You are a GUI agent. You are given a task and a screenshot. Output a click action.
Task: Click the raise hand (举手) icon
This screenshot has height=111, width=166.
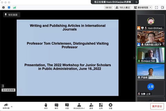46,105
